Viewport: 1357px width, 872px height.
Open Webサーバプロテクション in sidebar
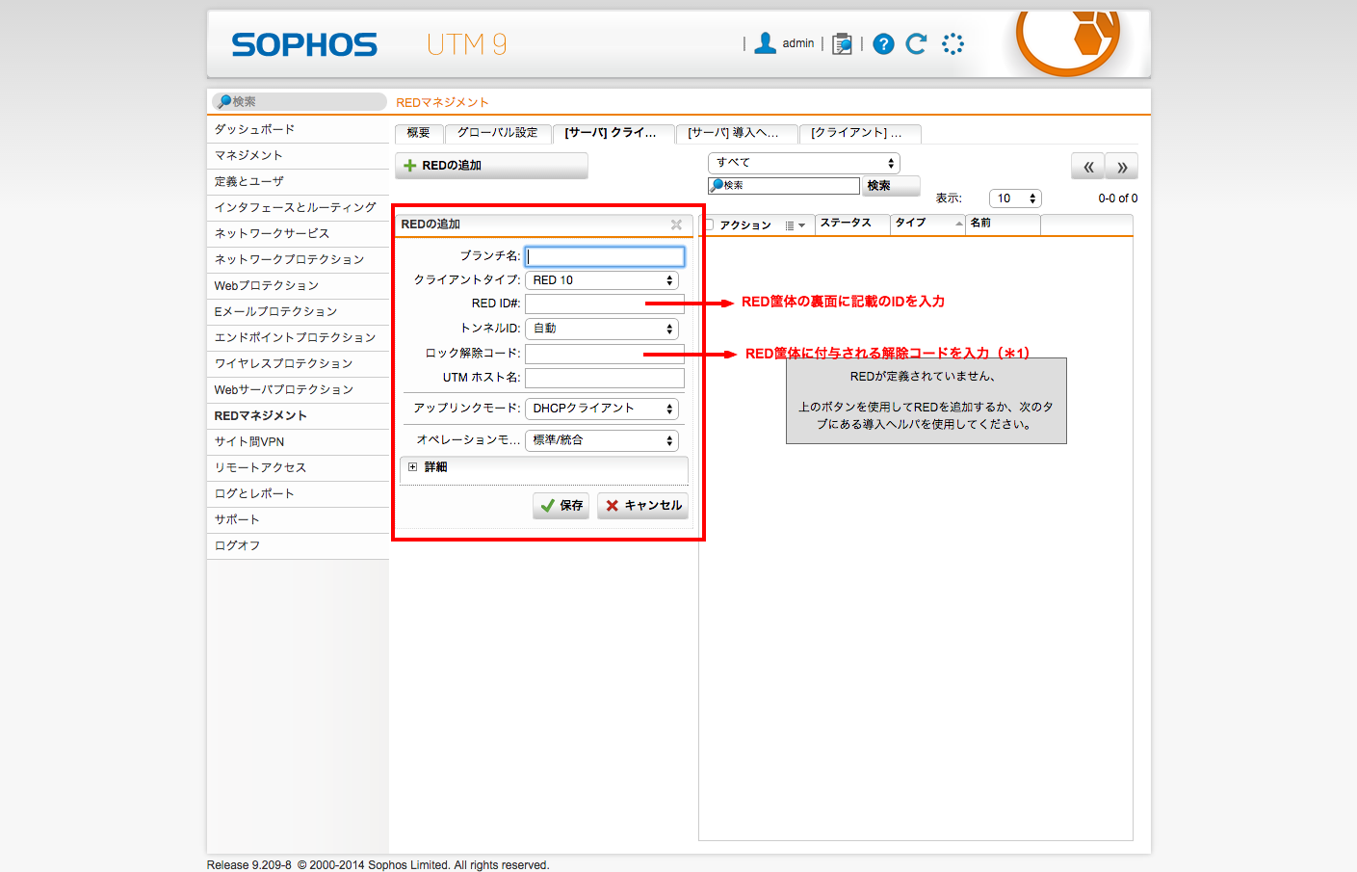[x=298, y=390]
